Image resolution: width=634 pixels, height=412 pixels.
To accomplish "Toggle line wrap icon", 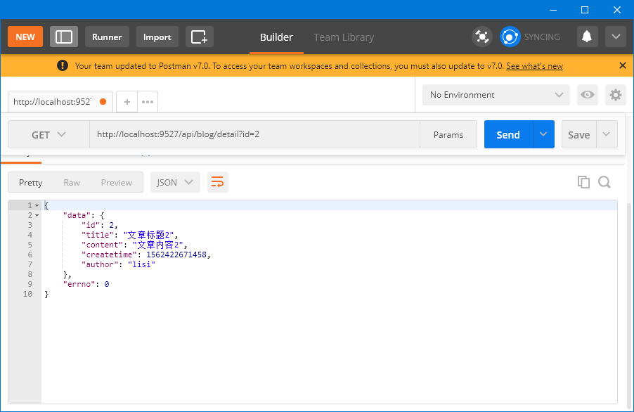I will (x=217, y=182).
